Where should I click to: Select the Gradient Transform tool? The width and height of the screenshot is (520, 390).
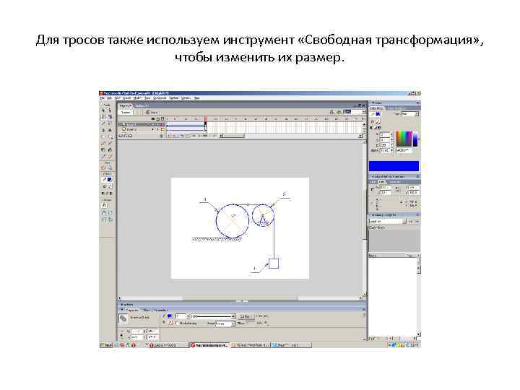pos(110,117)
